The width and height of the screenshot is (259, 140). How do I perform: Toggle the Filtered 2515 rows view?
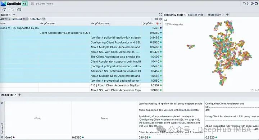(20, 19)
